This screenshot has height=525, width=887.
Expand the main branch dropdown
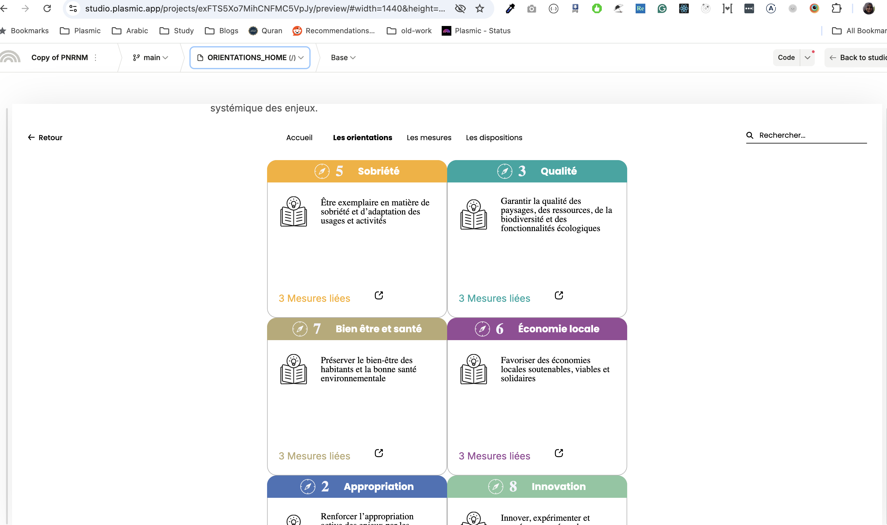[150, 58]
